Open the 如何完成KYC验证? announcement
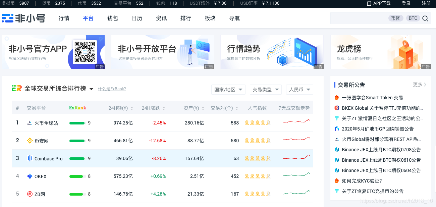The height and width of the screenshot is (207, 436). coord(362,181)
